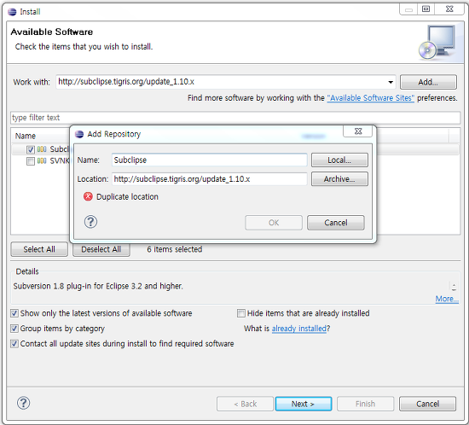Screen dimensions: 469x425
Task: Focus the repository Location field
Action: (x=210, y=179)
